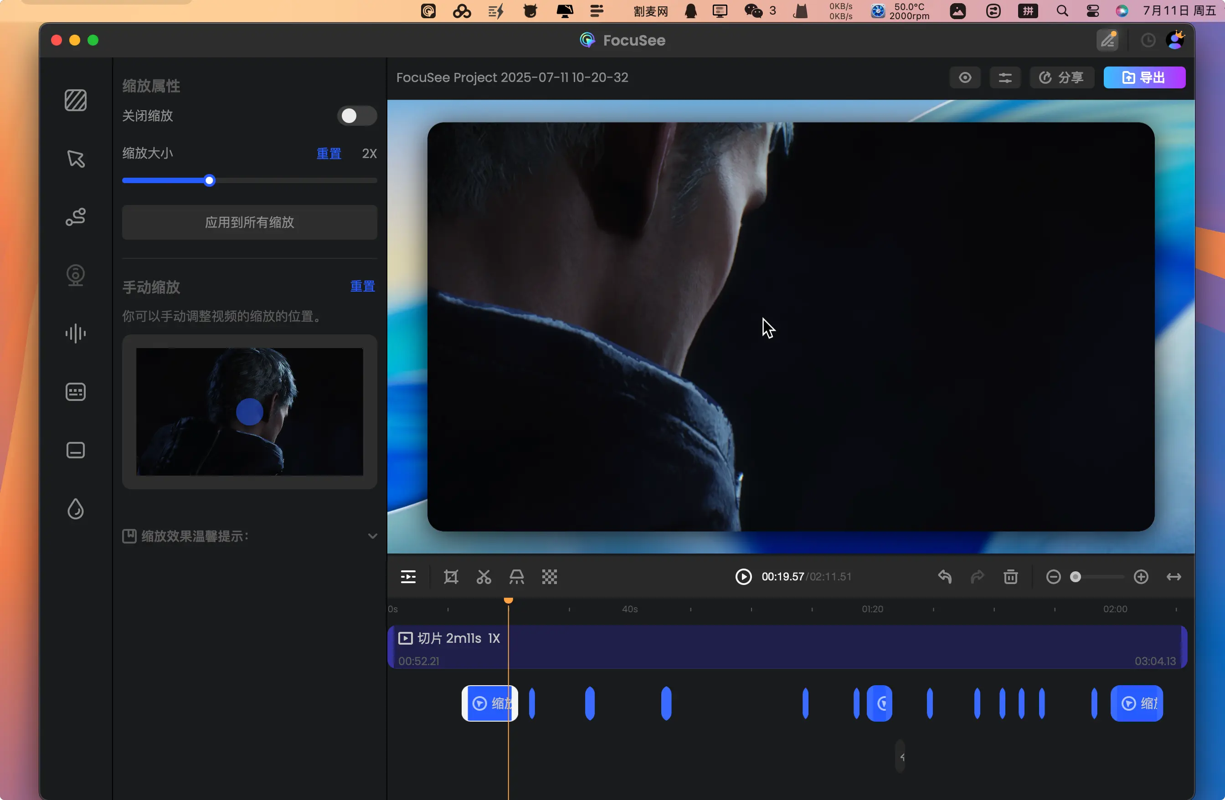Toggle the 关闭缩放 switch
Image resolution: width=1225 pixels, height=800 pixels.
coord(357,116)
